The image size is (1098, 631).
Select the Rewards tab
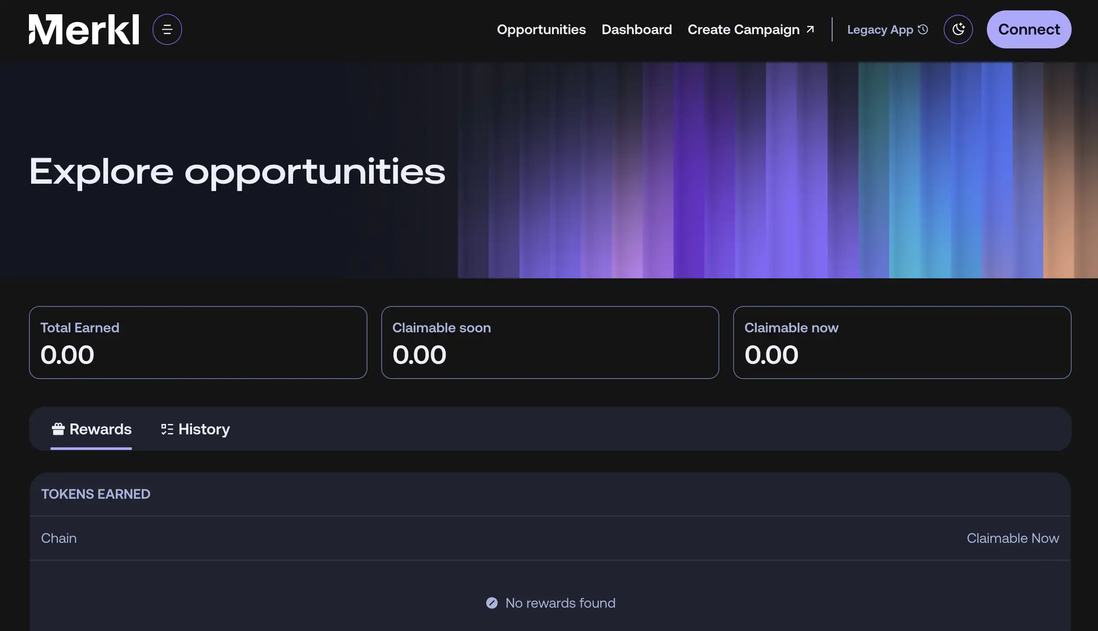(x=100, y=429)
